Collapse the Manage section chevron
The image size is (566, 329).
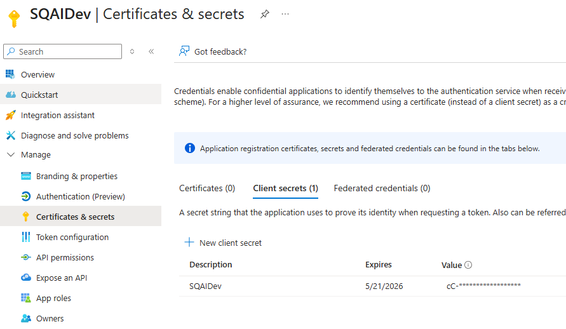pyautogui.click(x=11, y=154)
